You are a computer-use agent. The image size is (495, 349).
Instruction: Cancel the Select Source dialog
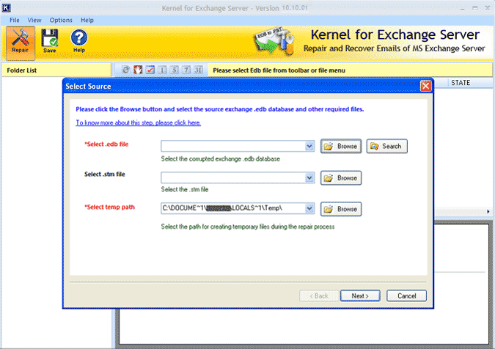tap(406, 295)
